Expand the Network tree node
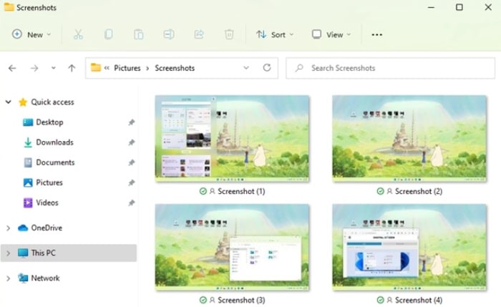501x307 pixels. click(9, 278)
